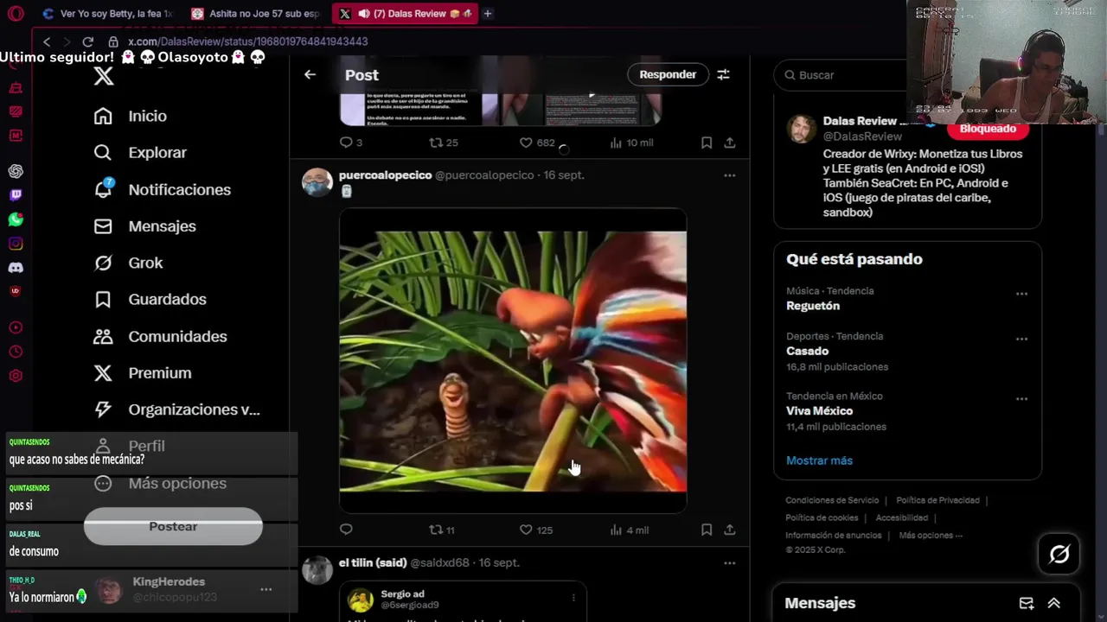Click the Opera logo menu button
This screenshot has height=622, width=1107.
click(x=16, y=14)
